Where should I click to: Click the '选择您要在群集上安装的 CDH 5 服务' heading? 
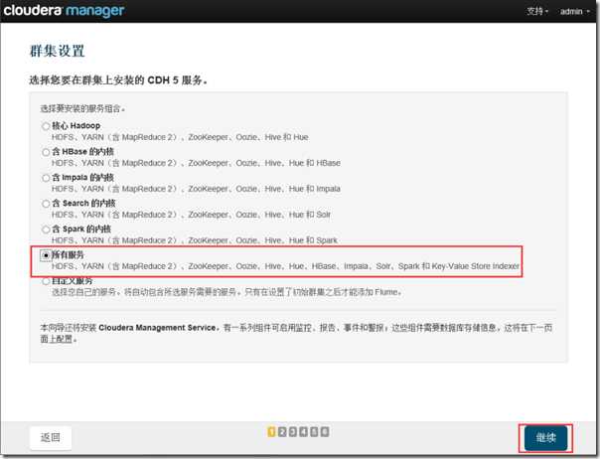click(118, 80)
